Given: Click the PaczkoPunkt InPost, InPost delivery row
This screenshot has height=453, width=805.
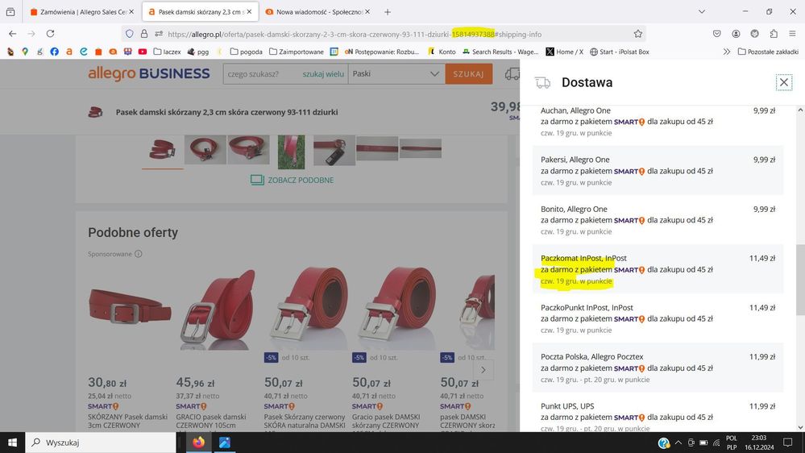Looking at the screenshot, I should 658,318.
